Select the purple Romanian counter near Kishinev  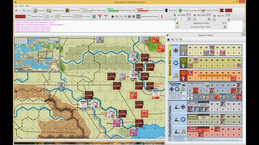pyautogui.click(x=117, y=123)
